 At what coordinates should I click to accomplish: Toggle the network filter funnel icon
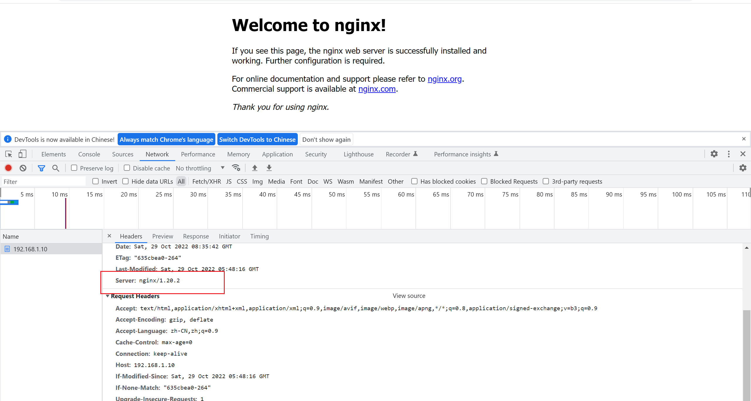[41, 168]
